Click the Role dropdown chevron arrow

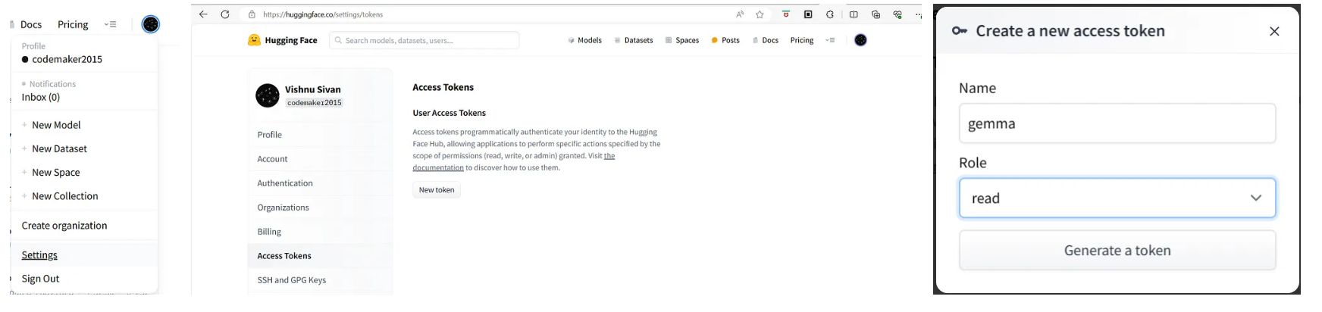[x=1256, y=198]
